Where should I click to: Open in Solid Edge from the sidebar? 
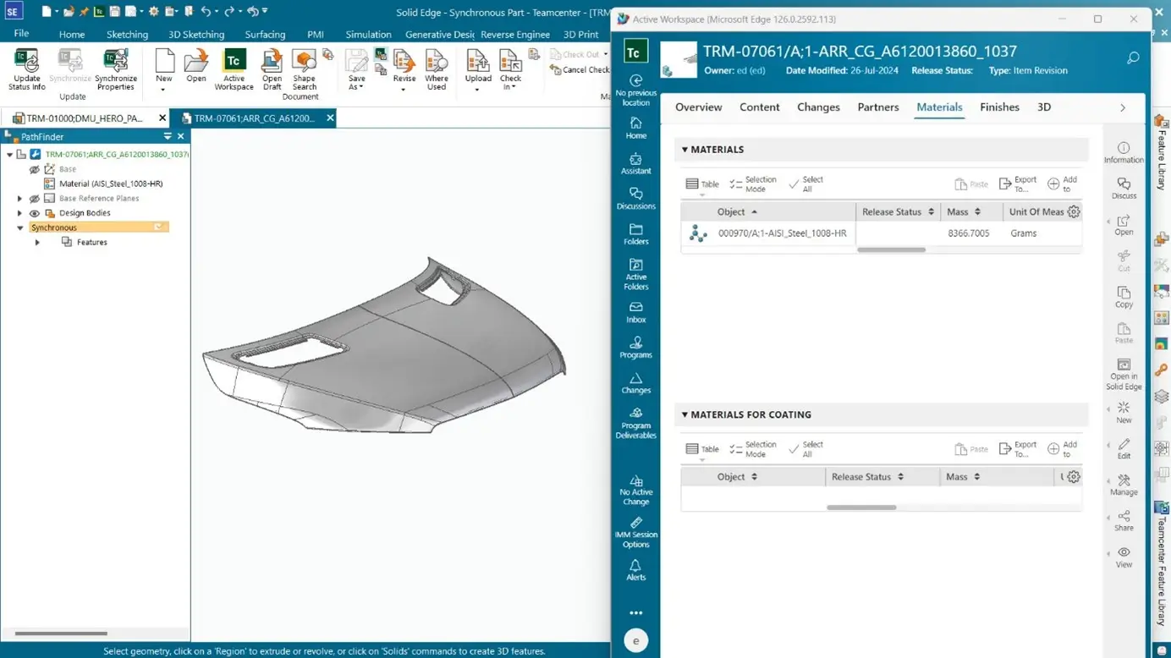point(1124,372)
